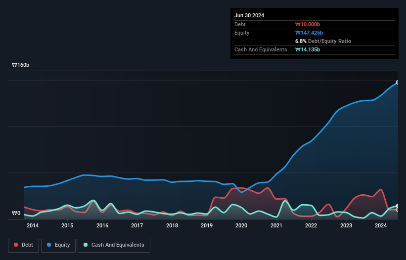Click the Jun 30 2024 tooltip date

(x=249, y=15)
